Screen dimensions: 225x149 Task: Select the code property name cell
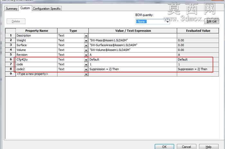pos(36,64)
